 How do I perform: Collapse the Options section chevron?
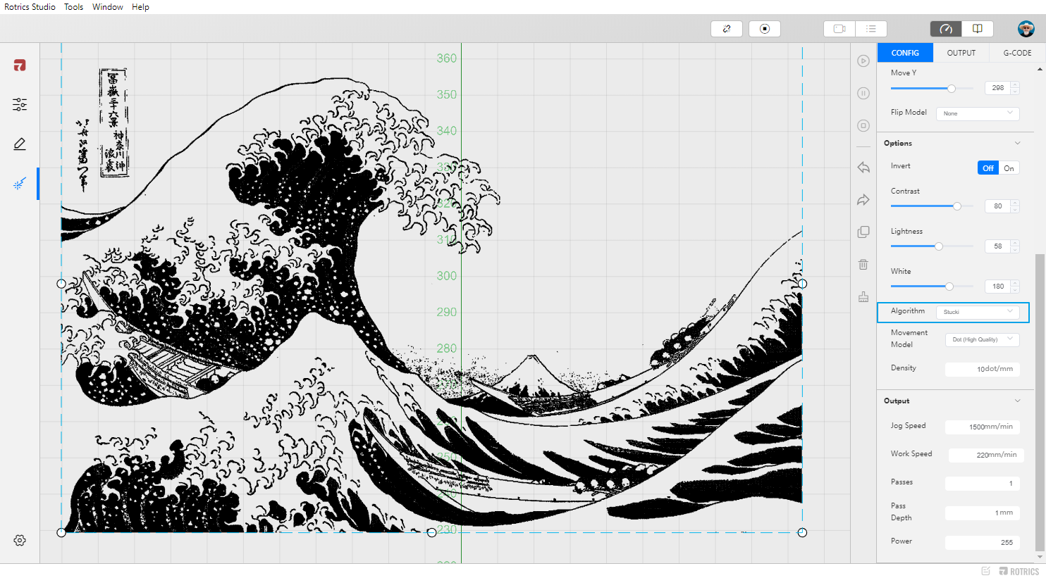click(x=1018, y=144)
